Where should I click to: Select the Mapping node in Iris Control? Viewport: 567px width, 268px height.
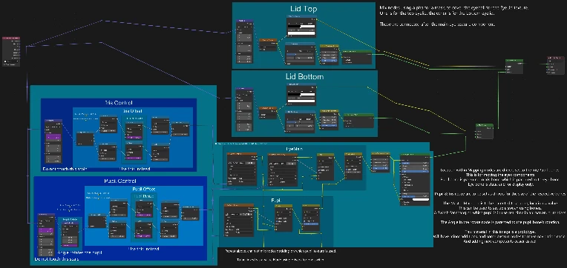pyautogui.click(x=53, y=141)
